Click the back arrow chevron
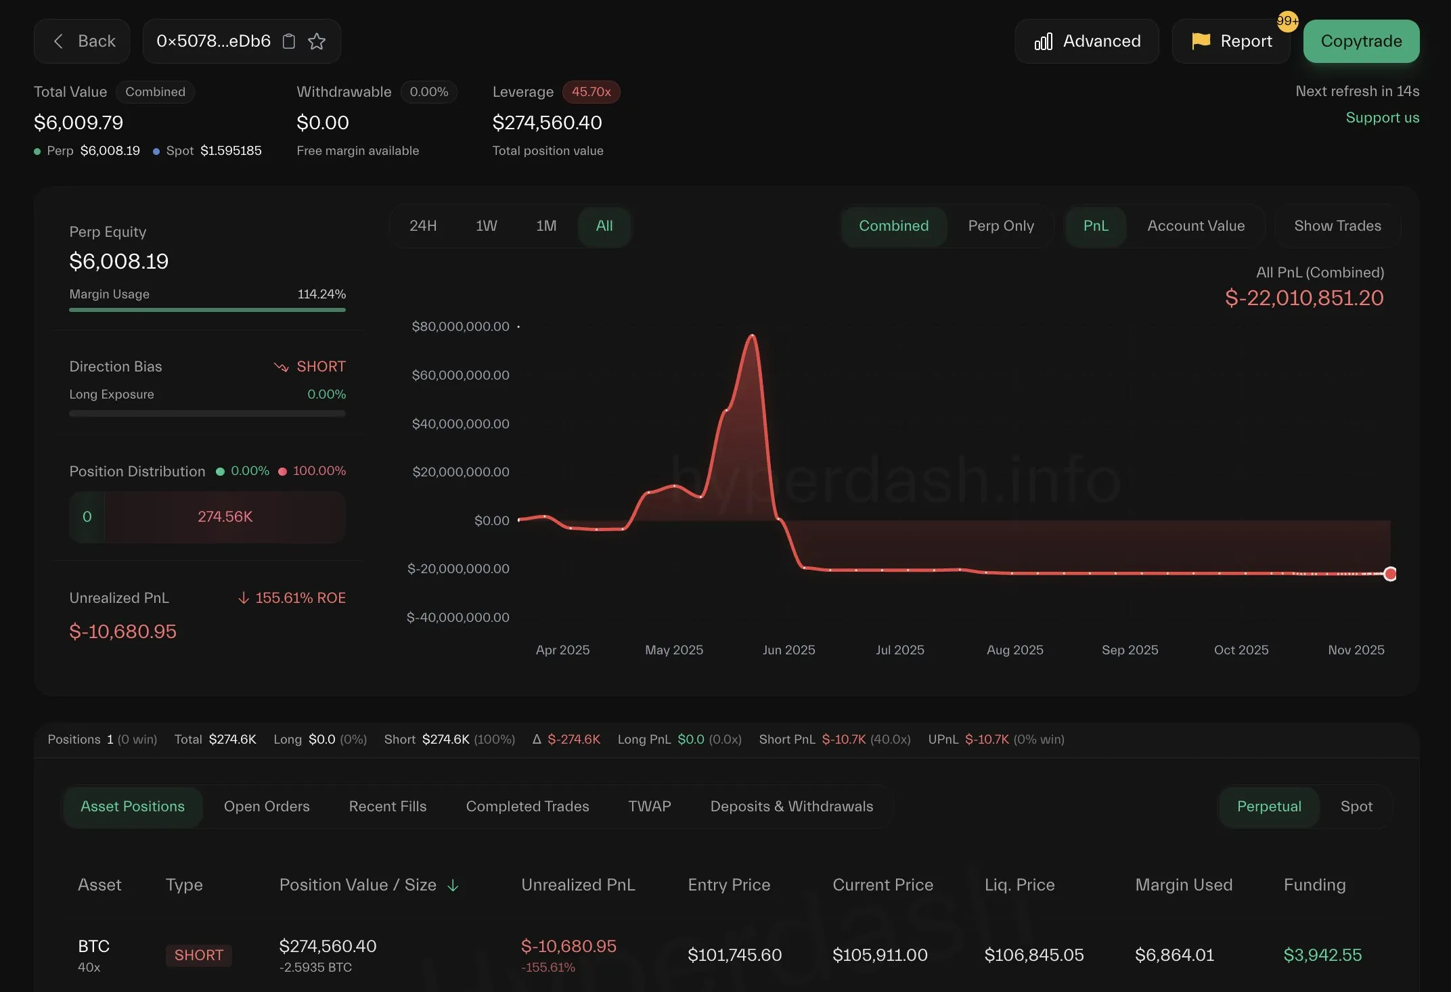1451x992 pixels. click(59, 41)
